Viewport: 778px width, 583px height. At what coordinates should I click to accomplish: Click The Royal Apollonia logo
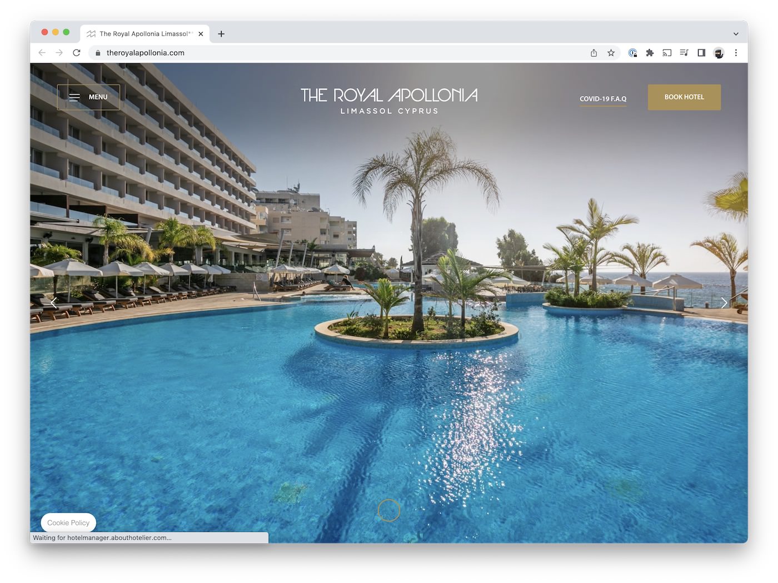click(389, 100)
